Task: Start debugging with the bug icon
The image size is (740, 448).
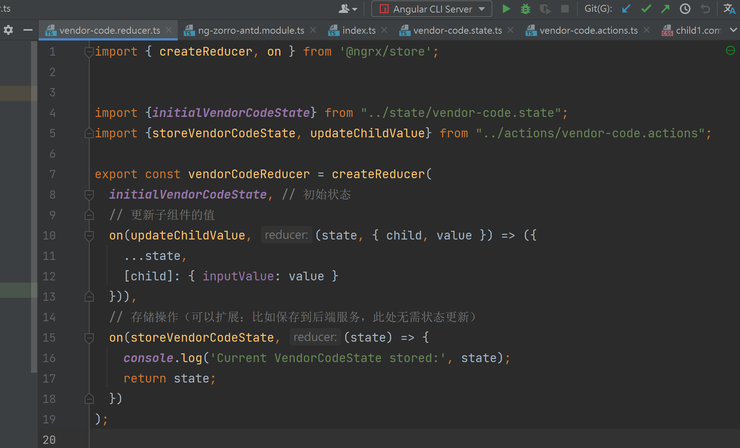Action: (525, 9)
